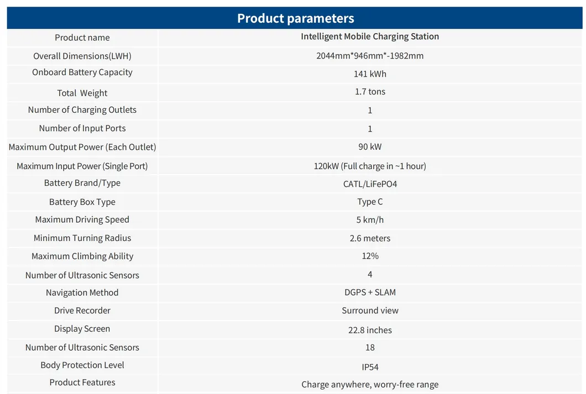The width and height of the screenshot is (586, 394).
Task: Select the CATL/LiFePO4 battery brand cell
Action: [370, 183]
